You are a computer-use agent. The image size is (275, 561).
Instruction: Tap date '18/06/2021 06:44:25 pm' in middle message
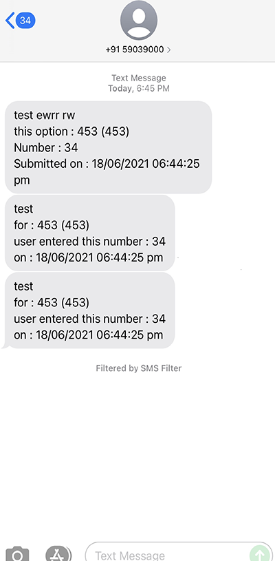(x=99, y=257)
